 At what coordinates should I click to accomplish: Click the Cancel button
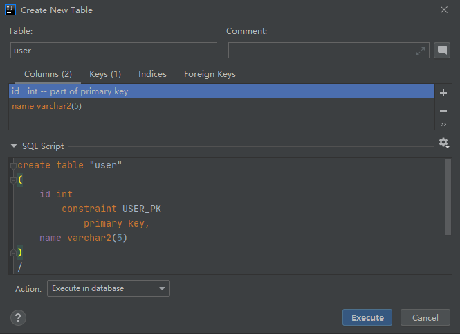click(x=425, y=317)
